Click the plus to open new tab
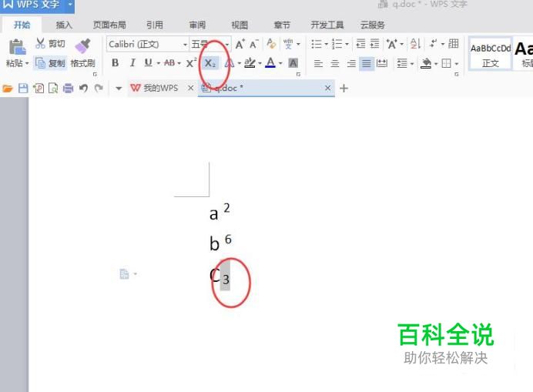This screenshot has height=392, width=533. click(x=344, y=89)
